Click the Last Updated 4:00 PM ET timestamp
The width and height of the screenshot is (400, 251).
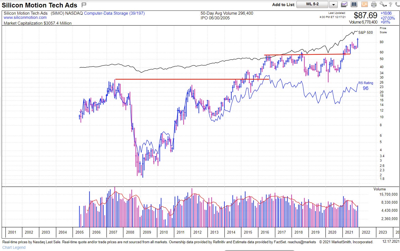pos(332,15)
